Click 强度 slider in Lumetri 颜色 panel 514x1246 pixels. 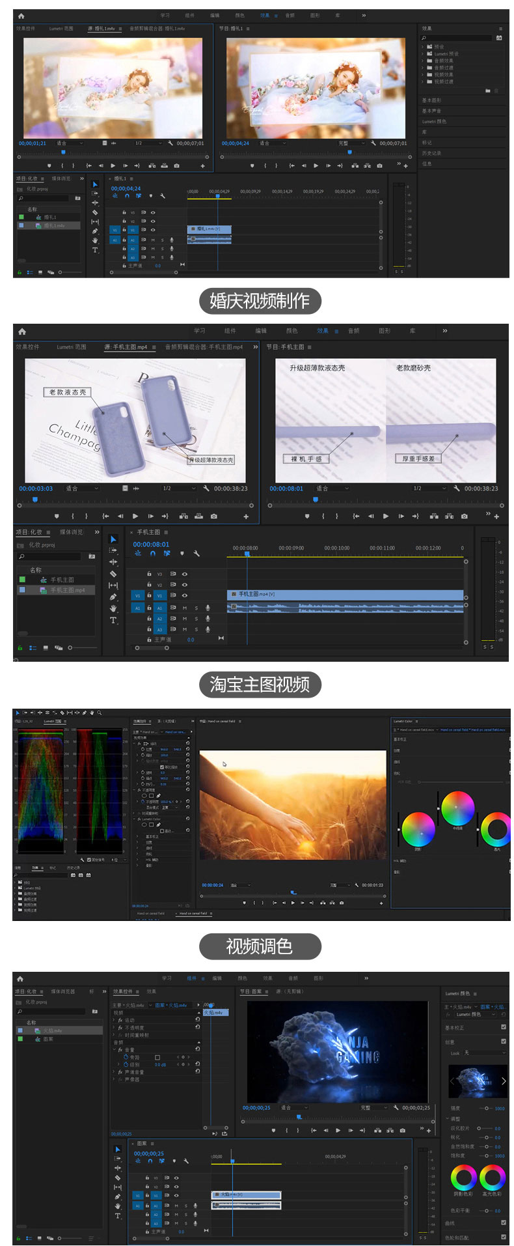click(x=485, y=1108)
